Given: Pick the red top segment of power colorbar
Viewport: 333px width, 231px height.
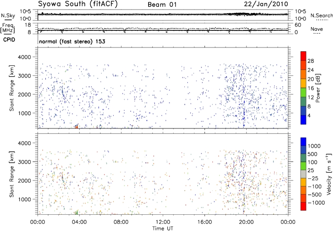Looking at the screenshot, I should pyautogui.click(x=303, y=56).
